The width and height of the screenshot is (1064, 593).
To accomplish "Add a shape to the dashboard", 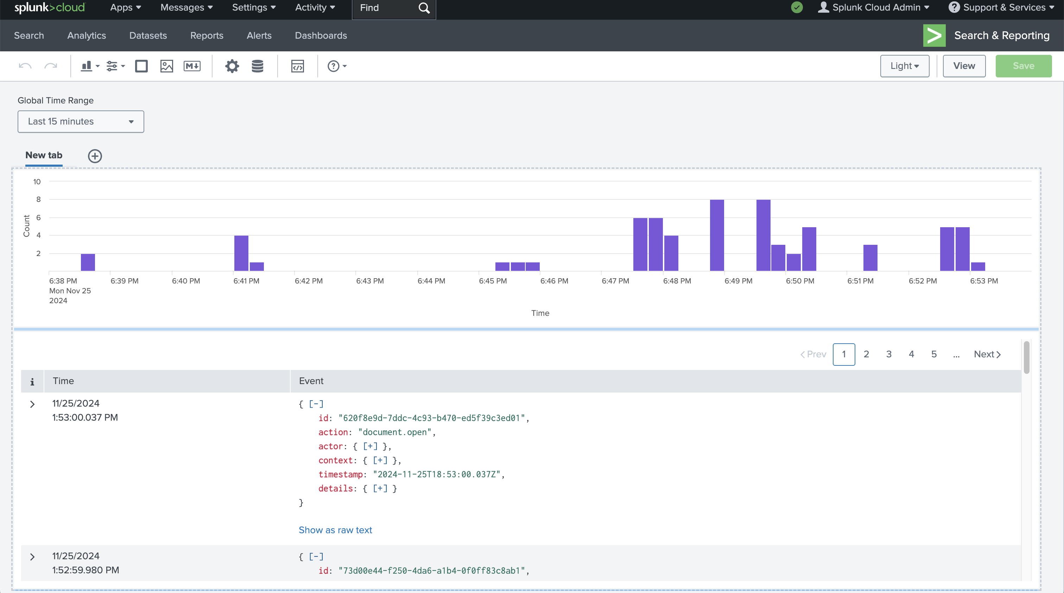I will (x=141, y=66).
